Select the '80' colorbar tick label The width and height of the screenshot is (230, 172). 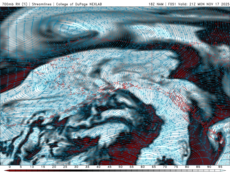coord(187,167)
